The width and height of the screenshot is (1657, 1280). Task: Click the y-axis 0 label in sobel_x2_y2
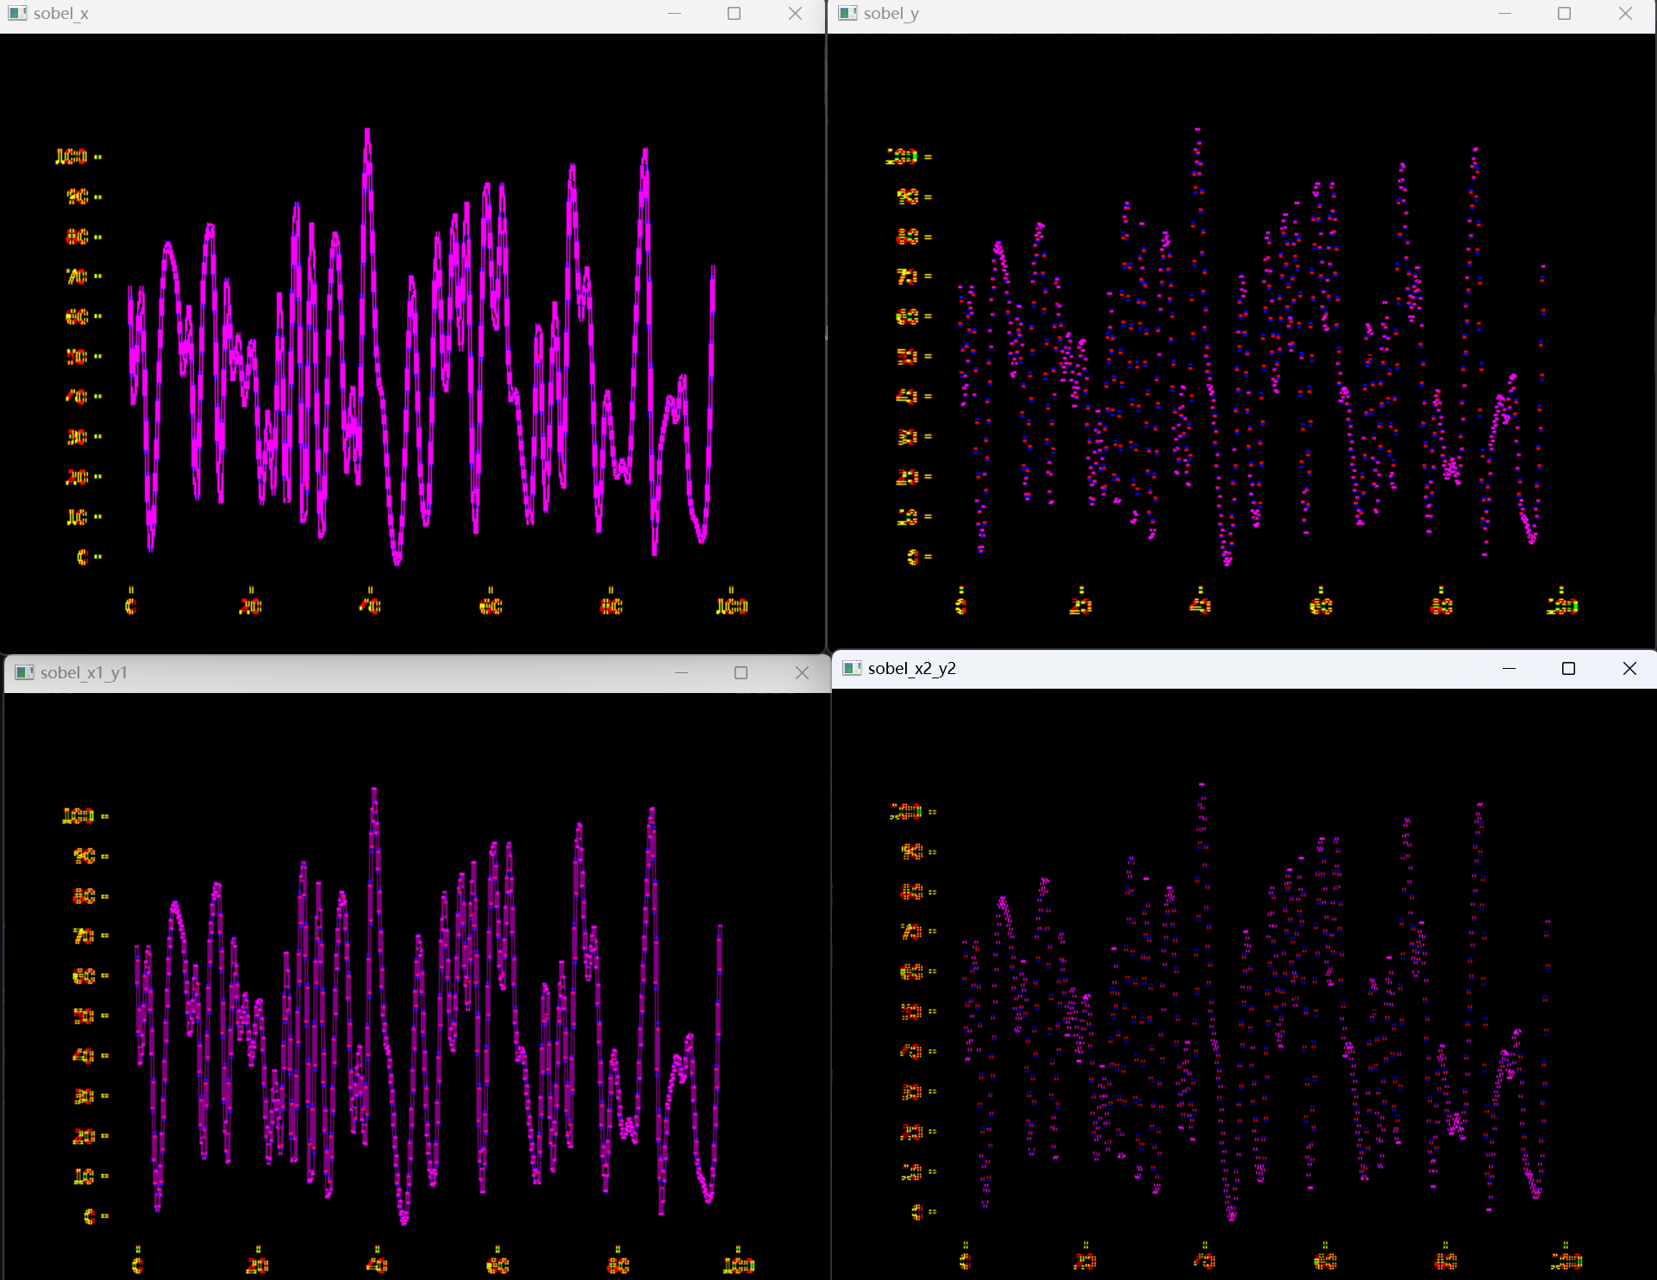[x=916, y=1212]
